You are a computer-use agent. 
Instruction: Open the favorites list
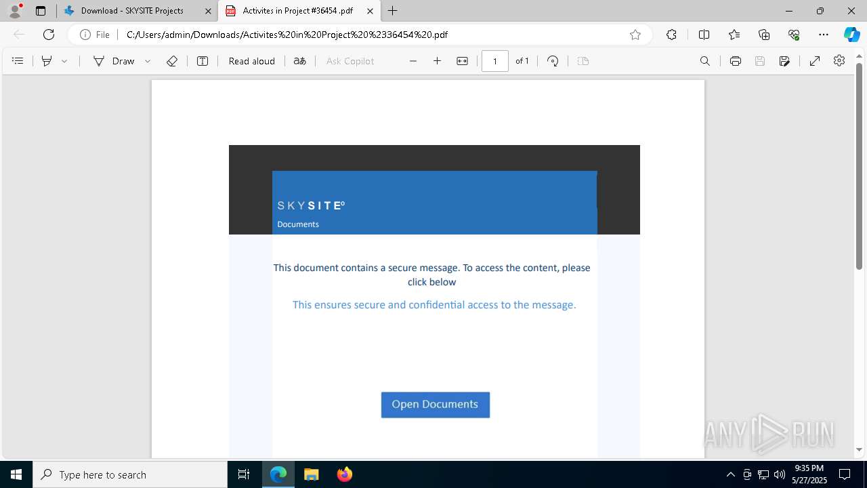click(x=734, y=35)
